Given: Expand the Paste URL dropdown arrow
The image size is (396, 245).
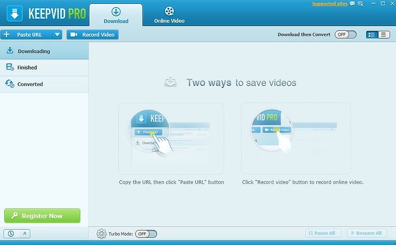Looking at the screenshot, I should click(x=57, y=35).
